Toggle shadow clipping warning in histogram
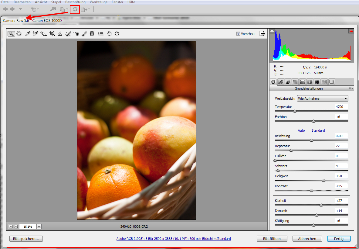The width and height of the screenshot is (359, 249). point(272,31)
